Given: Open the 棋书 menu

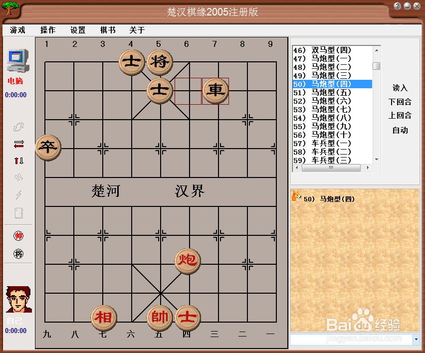Looking at the screenshot, I should click(x=108, y=30).
